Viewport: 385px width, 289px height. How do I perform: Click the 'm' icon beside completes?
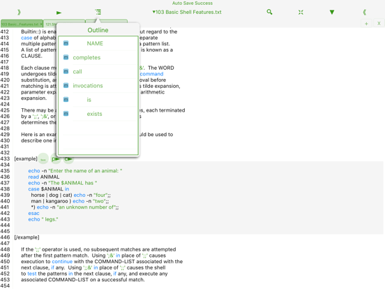(66, 57)
